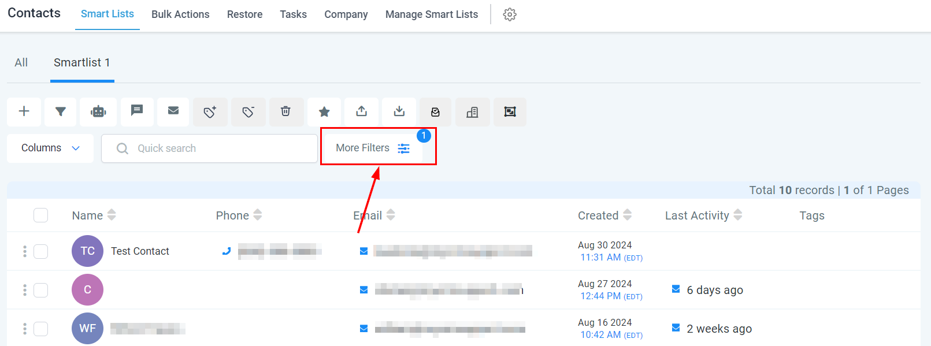931x346 pixels.
Task: Click the automation robot icon
Action: click(x=98, y=111)
